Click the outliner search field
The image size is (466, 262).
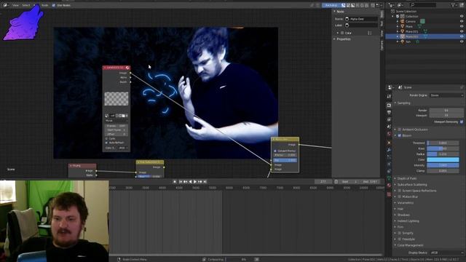pyautogui.click(x=423, y=5)
